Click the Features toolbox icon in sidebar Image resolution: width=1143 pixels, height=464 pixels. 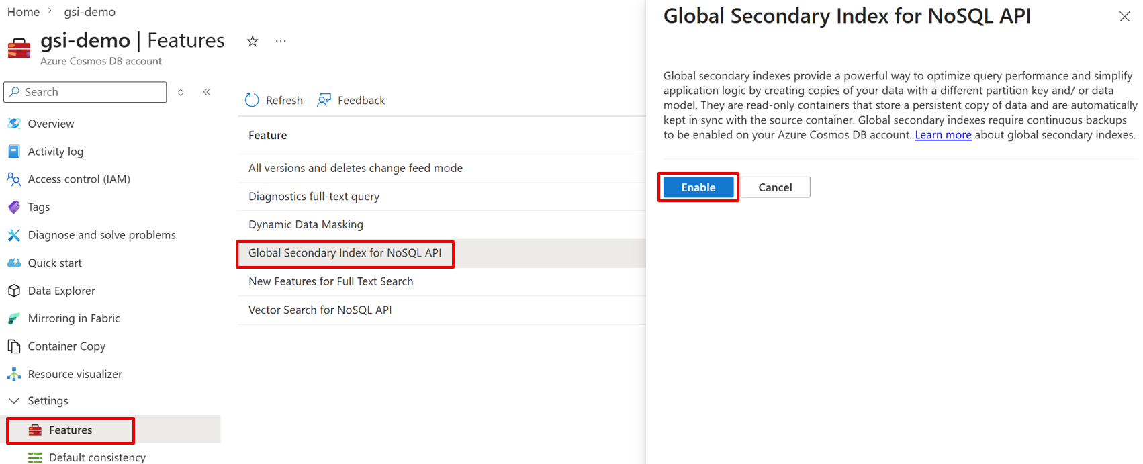[35, 430]
